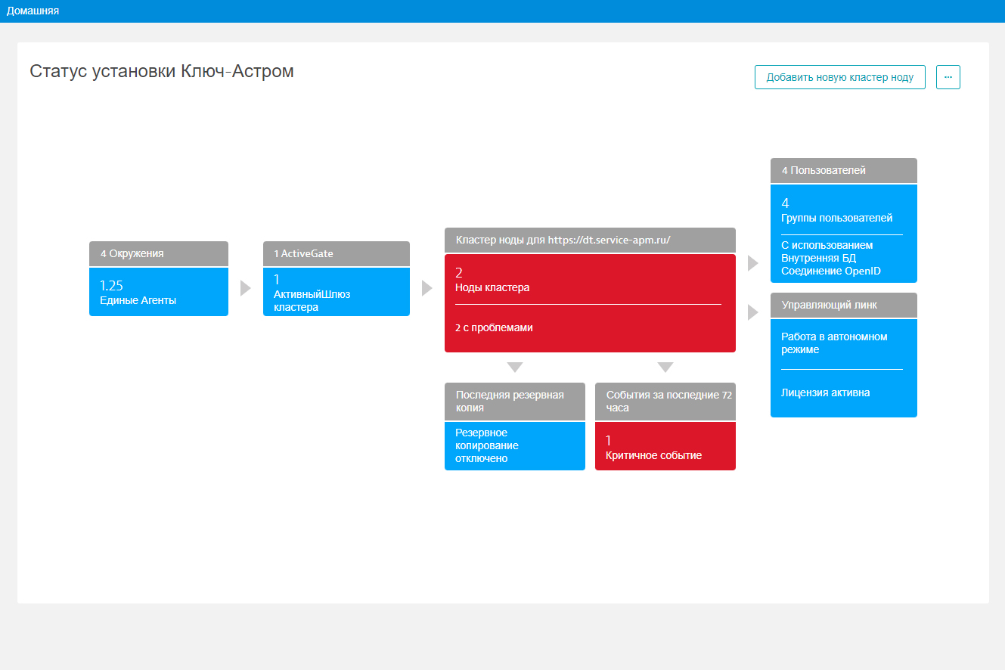Open the События за последние 72 часа header
Viewport: 1005px width, 670px height.
665,402
